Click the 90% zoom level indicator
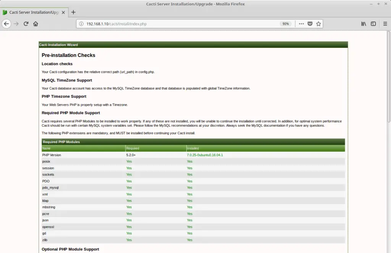Viewport: 391px width, 253px height. (x=286, y=24)
